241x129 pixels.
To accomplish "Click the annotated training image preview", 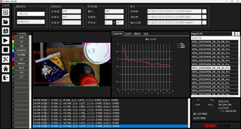I will point(72,64).
